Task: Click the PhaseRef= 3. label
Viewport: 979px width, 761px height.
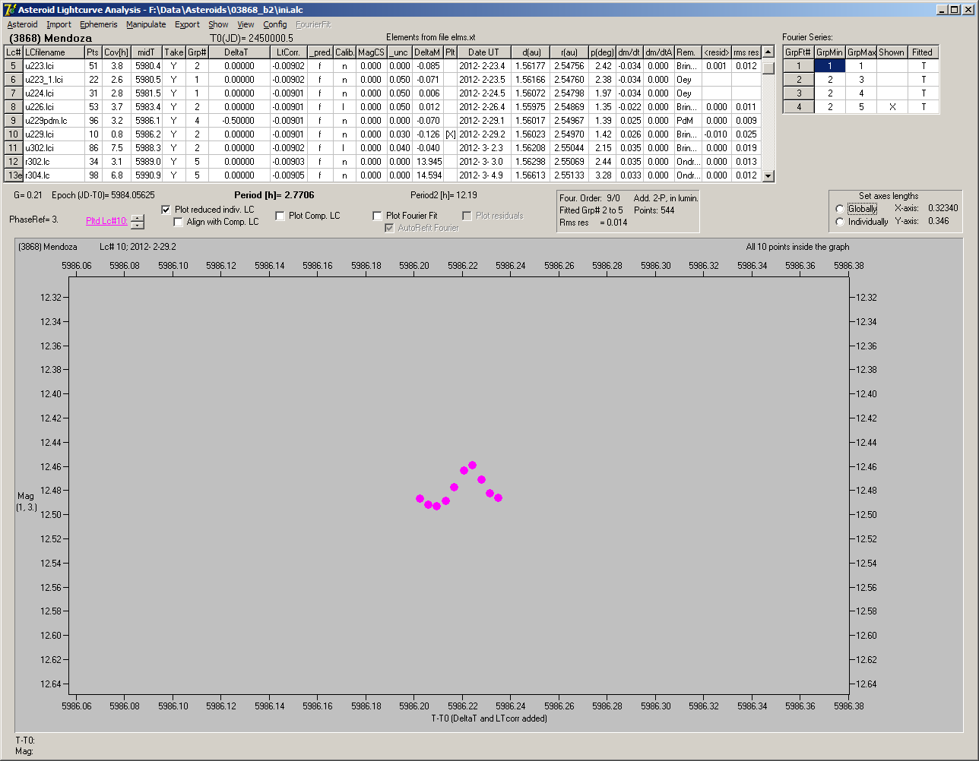Action: 34,219
